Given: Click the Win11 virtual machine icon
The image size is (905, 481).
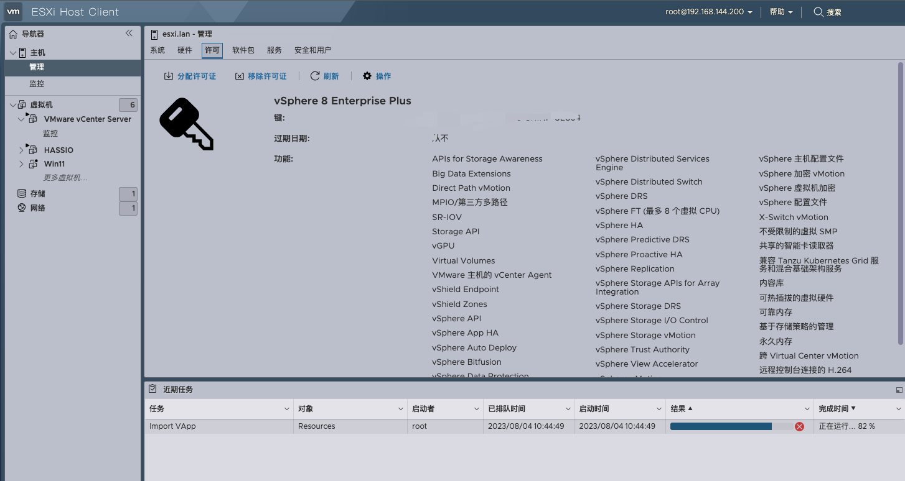Looking at the screenshot, I should click(34, 164).
